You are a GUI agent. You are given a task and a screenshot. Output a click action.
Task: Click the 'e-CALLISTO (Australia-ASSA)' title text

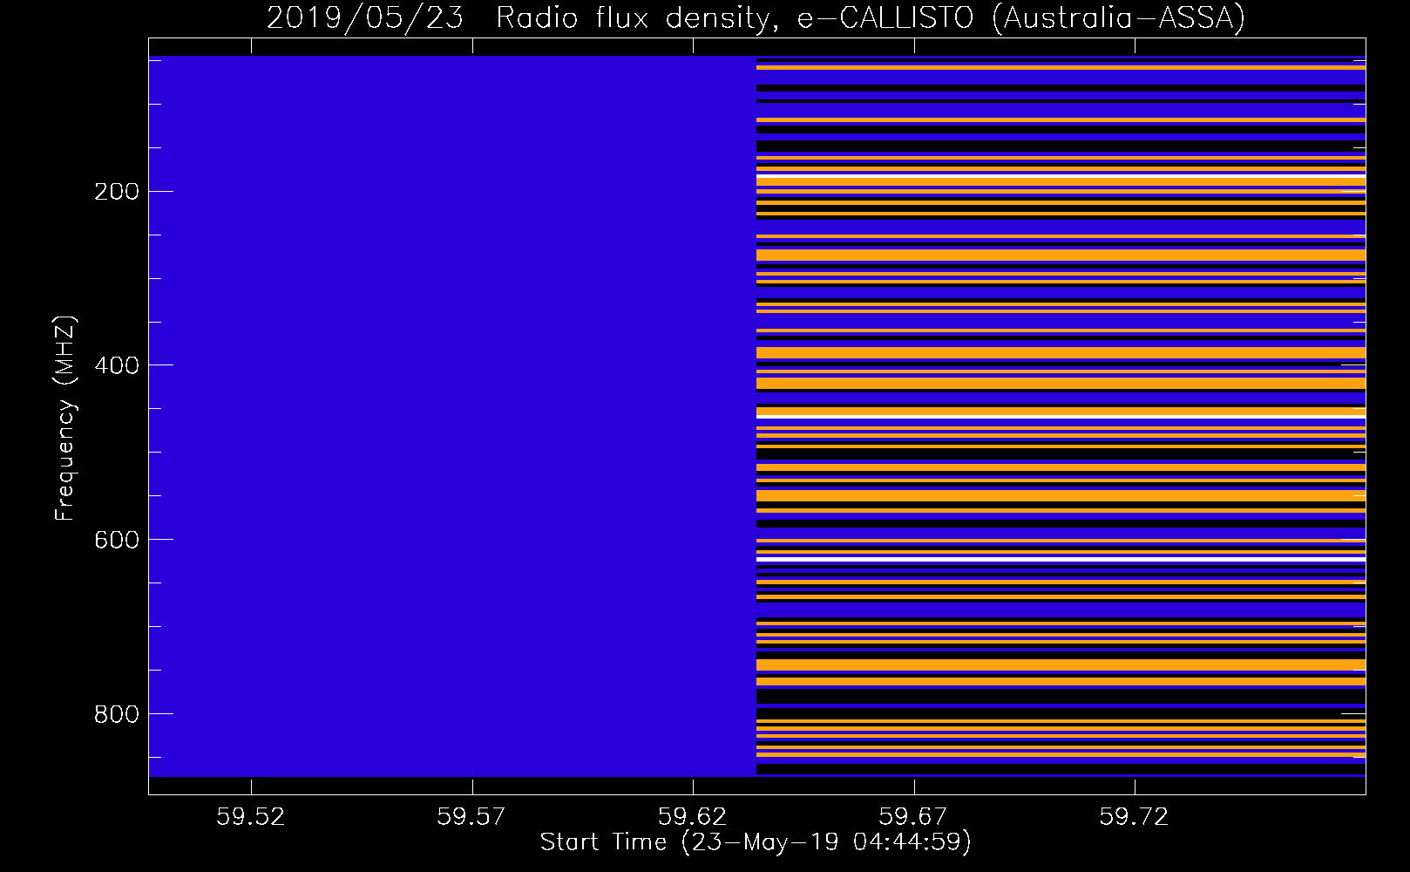tap(1021, 18)
